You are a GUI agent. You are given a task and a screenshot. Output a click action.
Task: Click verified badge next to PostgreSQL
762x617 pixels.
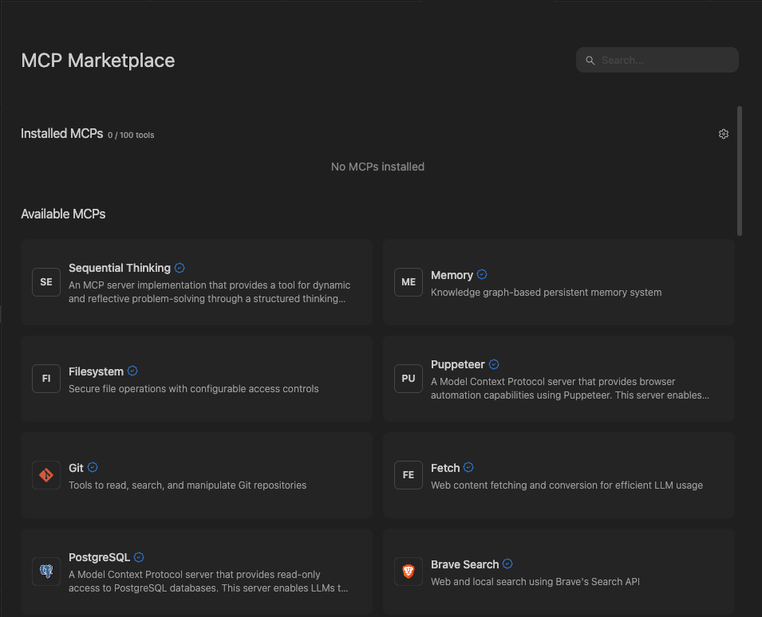pos(139,557)
